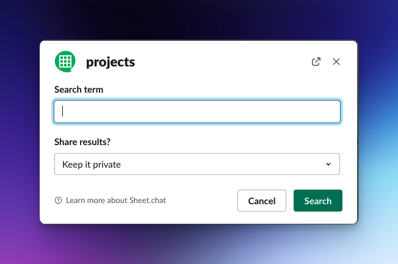The image size is (398, 264).
Task: Click the question mark help icon
Action: (58, 201)
